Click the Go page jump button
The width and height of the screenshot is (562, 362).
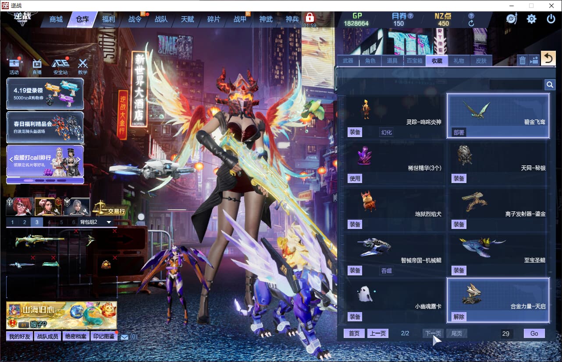point(534,334)
